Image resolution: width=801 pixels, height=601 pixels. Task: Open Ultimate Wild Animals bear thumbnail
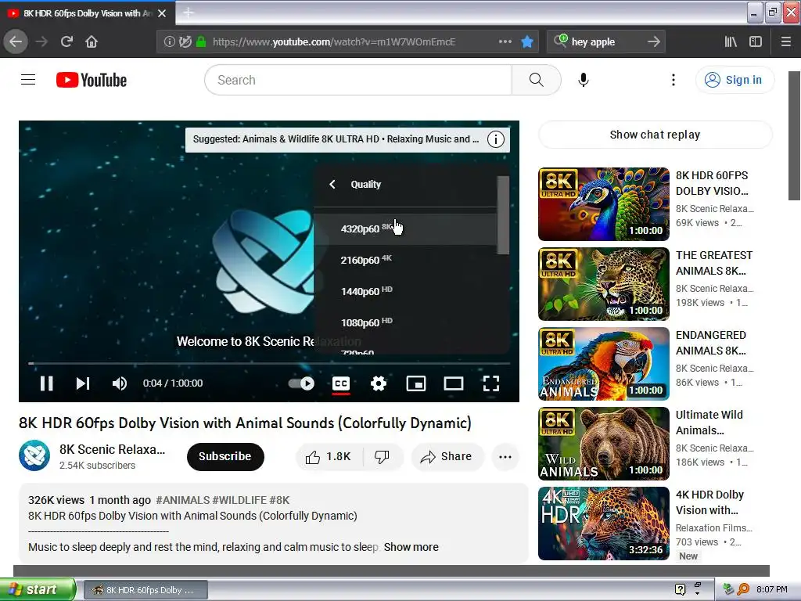(603, 443)
